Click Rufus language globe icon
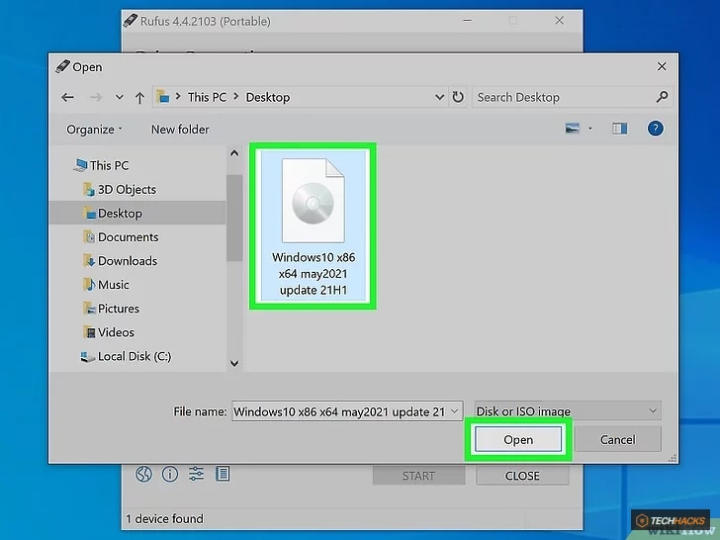 tap(143, 474)
